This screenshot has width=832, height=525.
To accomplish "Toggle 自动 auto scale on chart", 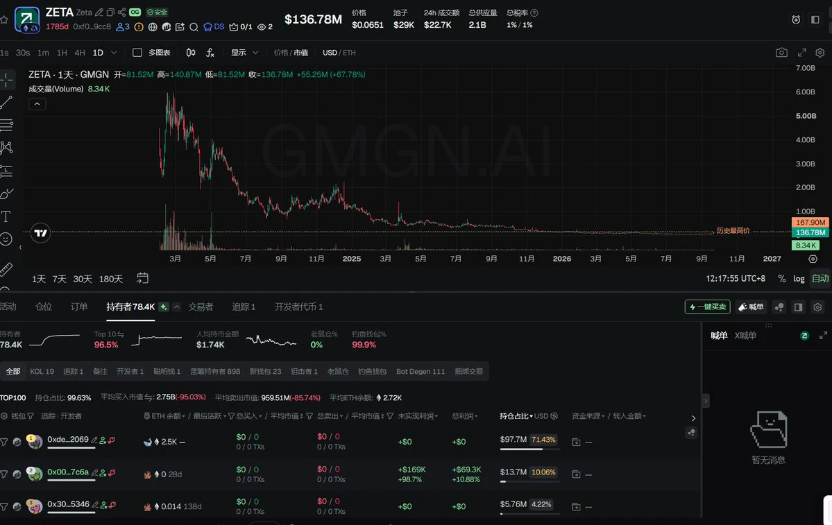I will click(820, 278).
